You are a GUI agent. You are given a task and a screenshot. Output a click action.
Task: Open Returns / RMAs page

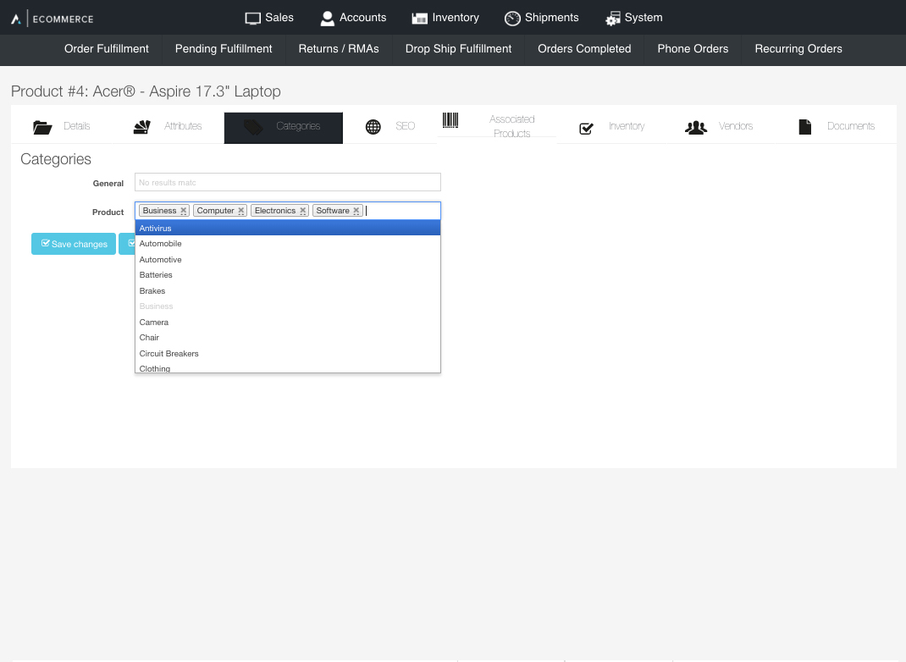[339, 49]
